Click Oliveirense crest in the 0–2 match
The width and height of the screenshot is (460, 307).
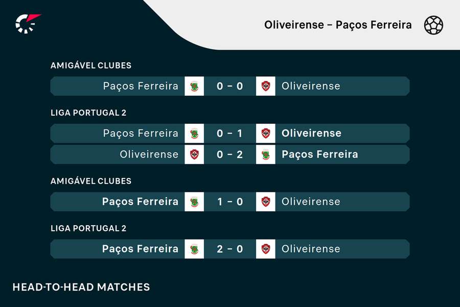point(194,154)
